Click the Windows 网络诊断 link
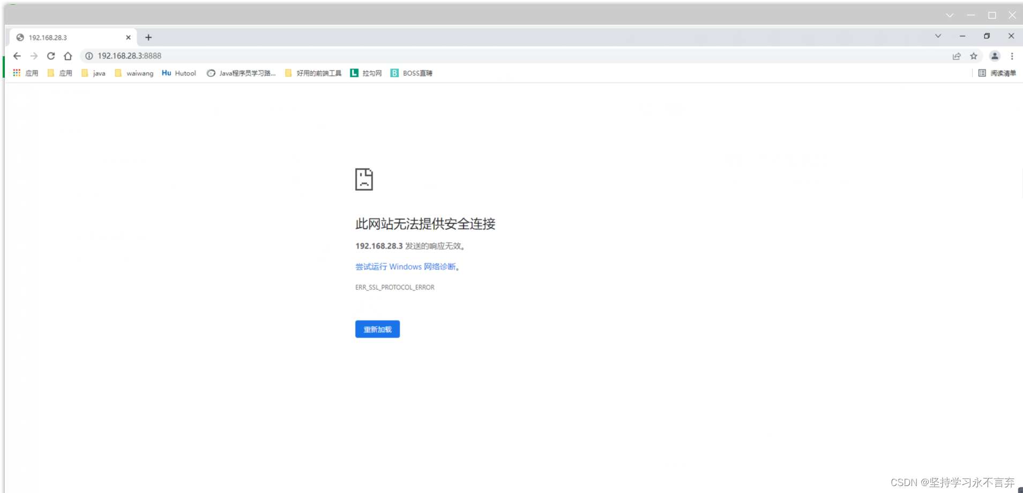The height and width of the screenshot is (493, 1023). (406, 267)
